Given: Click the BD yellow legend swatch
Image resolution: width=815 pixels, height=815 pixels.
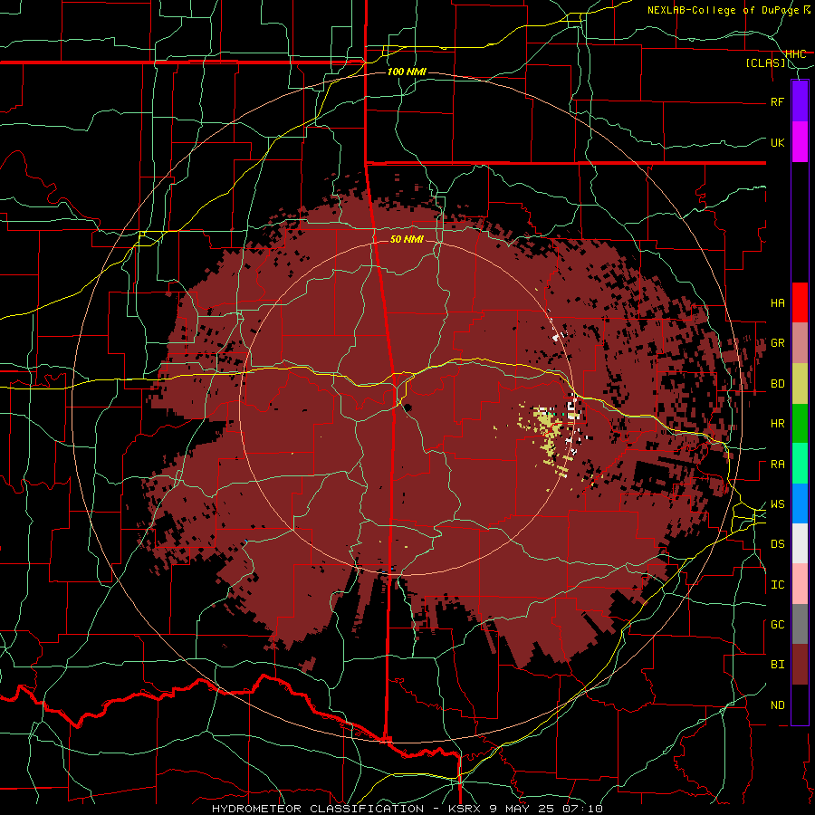Looking at the screenshot, I should click(x=800, y=384).
